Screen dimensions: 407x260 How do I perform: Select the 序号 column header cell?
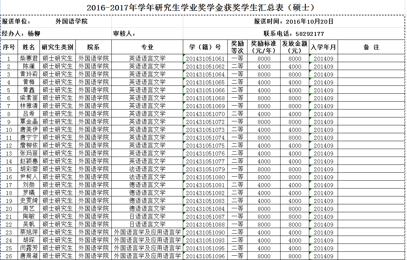click(x=9, y=47)
